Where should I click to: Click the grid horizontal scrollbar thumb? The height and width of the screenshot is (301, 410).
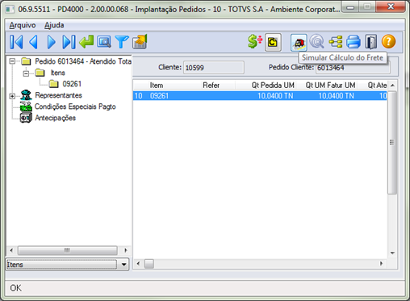click(x=149, y=264)
